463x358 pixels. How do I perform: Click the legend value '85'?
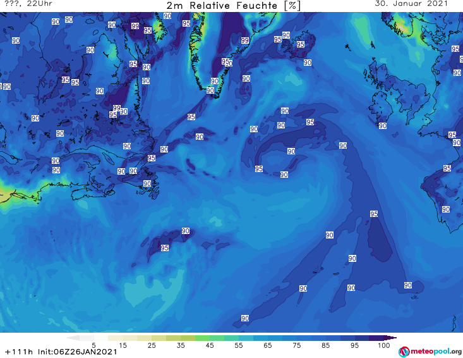click(325, 345)
